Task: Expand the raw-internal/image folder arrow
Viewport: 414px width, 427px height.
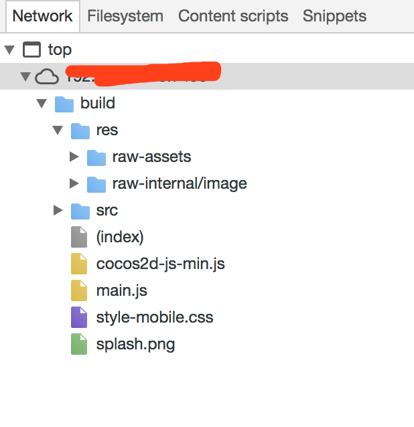Action: click(x=74, y=184)
